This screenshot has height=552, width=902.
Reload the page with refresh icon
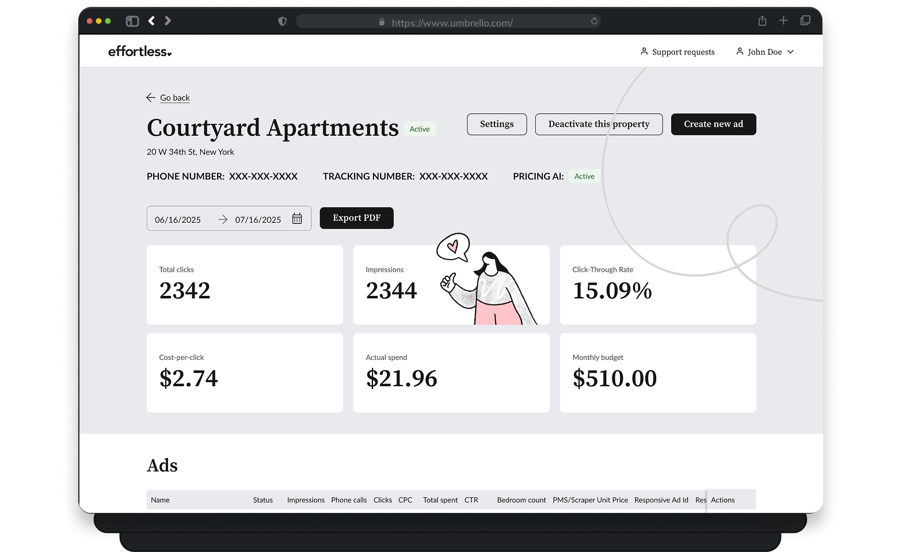pyautogui.click(x=594, y=21)
